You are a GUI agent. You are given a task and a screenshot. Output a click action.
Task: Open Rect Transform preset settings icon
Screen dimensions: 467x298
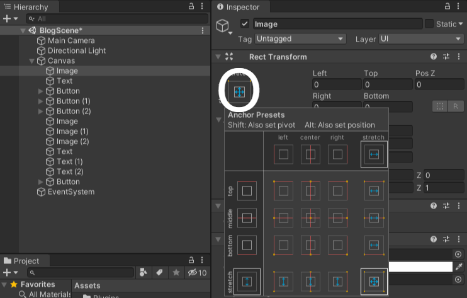pyautogui.click(x=446, y=57)
